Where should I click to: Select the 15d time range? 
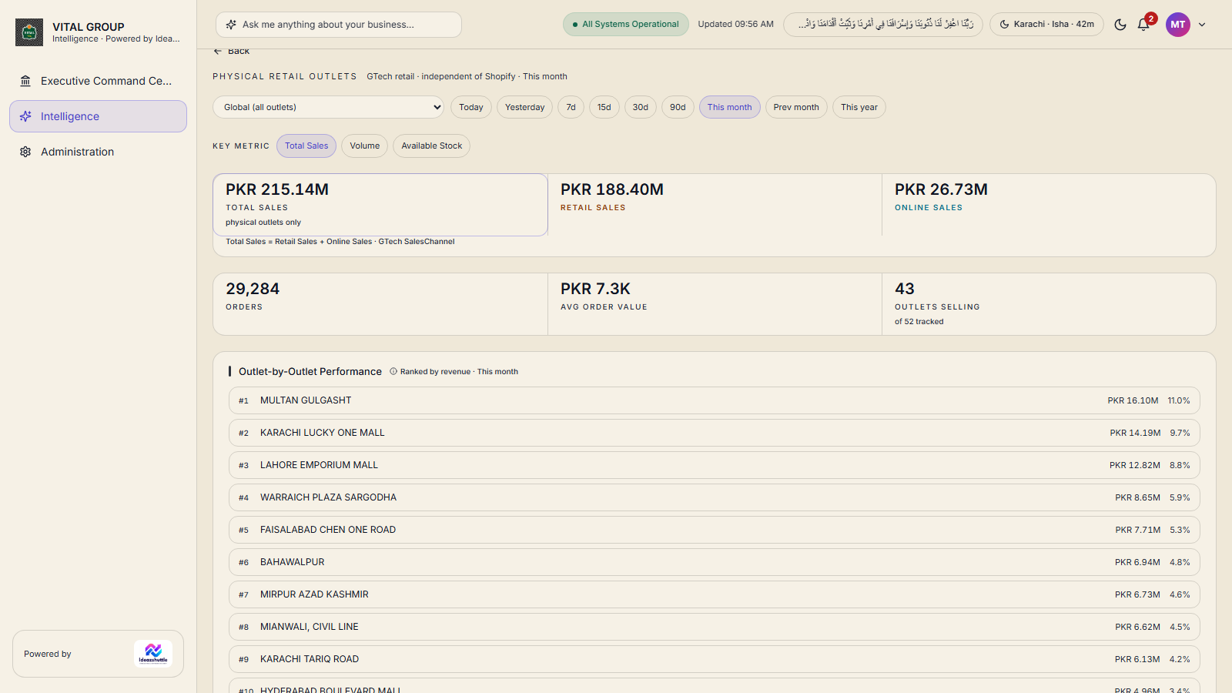coord(604,107)
